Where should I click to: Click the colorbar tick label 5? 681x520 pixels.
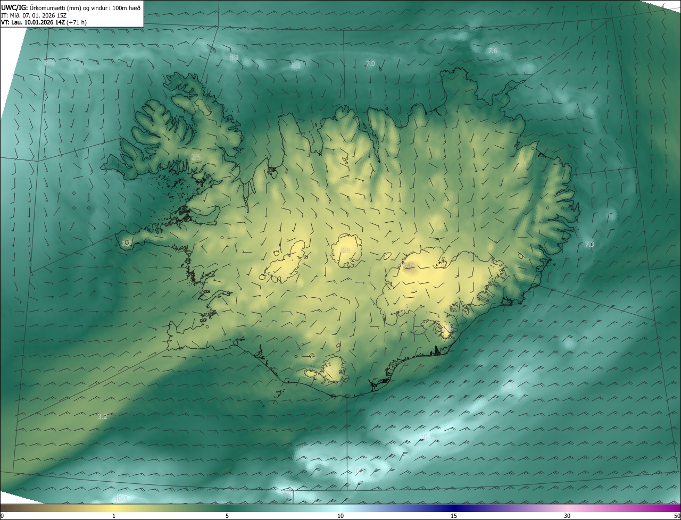point(227,516)
